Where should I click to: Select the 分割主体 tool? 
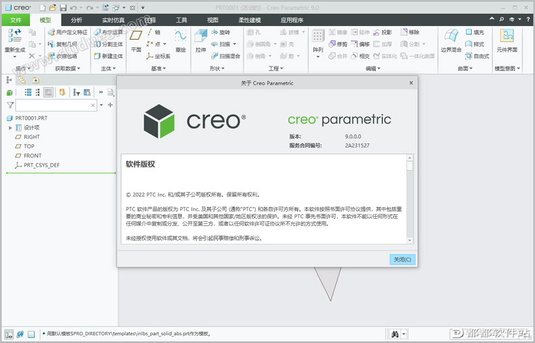[108, 44]
